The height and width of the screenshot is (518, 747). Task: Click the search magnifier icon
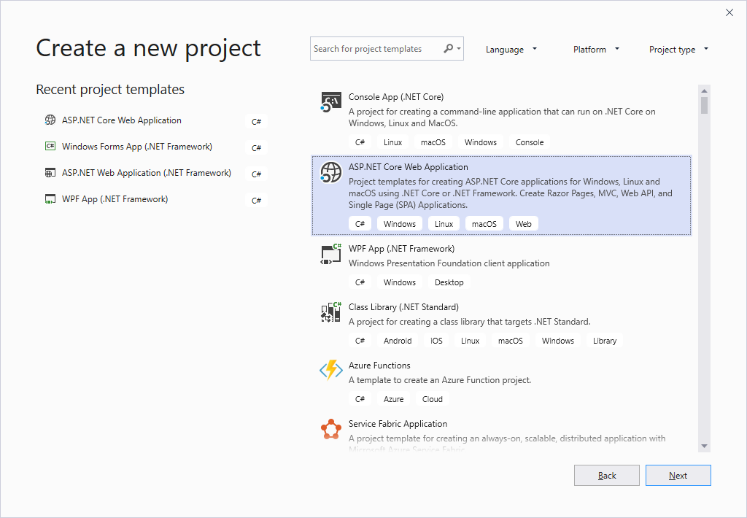pos(449,49)
